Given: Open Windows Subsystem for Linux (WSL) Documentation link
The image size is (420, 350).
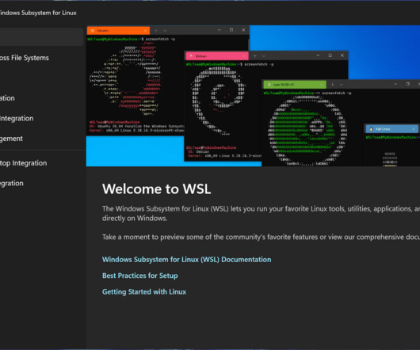Looking at the screenshot, I should 187,260.
